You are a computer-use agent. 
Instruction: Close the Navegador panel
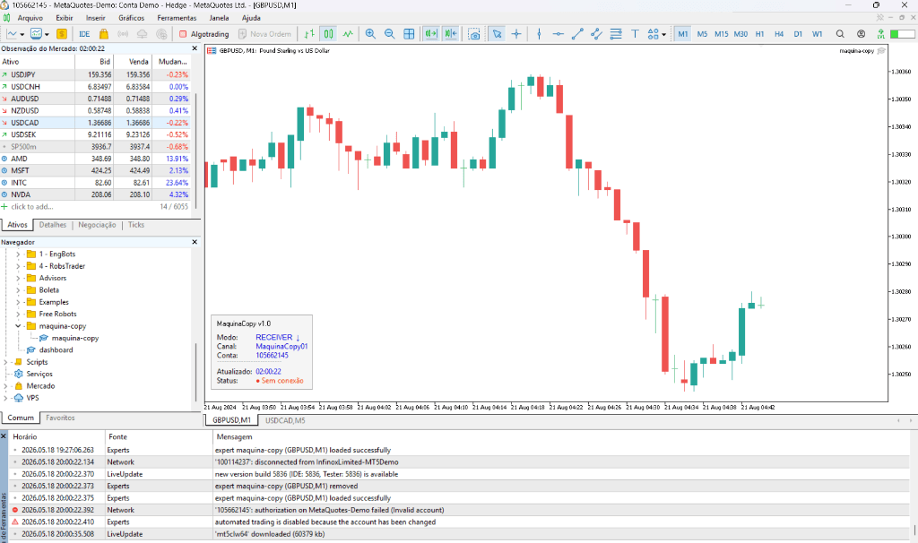click(x=195, y=242)
